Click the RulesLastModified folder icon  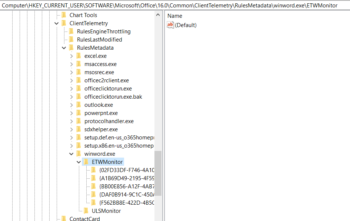pos(71,40)
